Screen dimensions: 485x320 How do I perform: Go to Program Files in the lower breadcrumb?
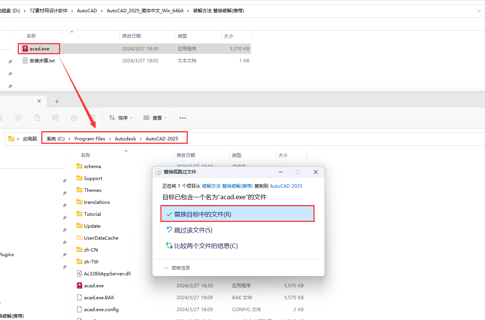coord(90,138)
